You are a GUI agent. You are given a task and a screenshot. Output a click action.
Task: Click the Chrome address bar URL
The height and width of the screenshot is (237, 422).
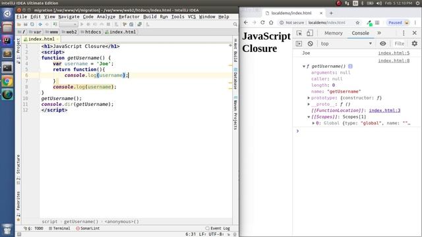click(x=327, y=22)
